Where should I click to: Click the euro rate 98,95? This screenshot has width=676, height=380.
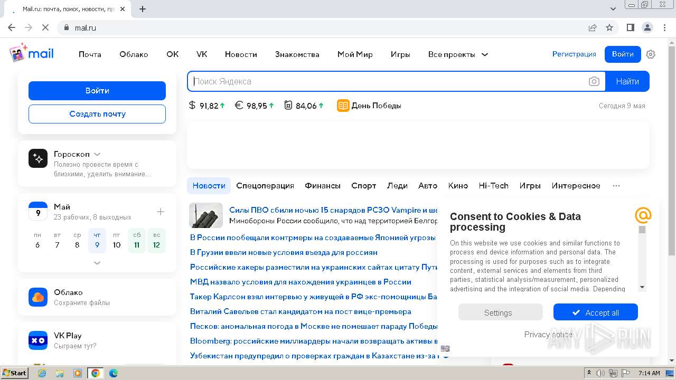(255, 106)
